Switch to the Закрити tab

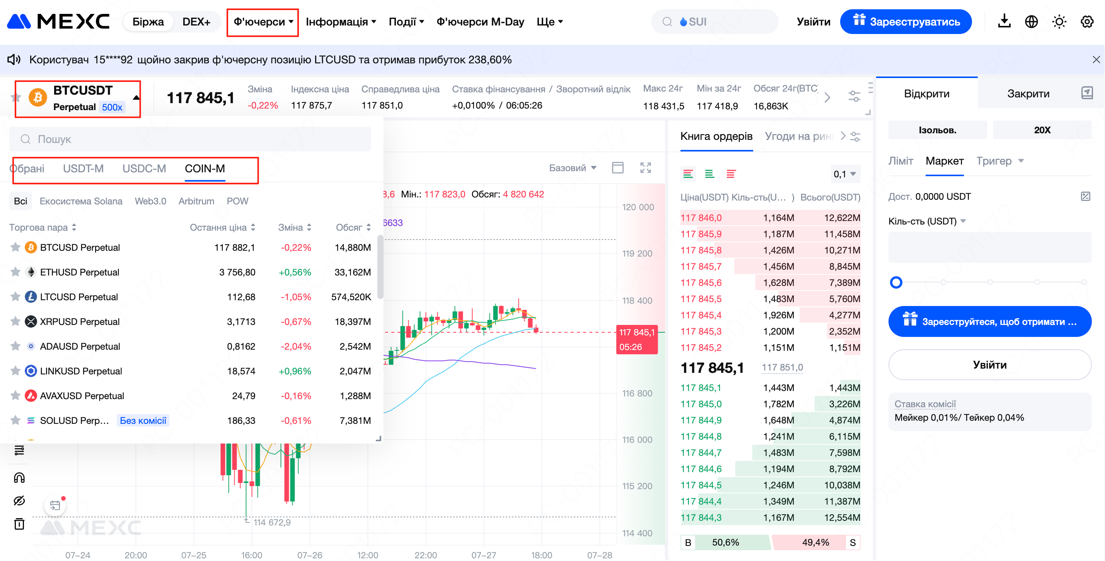(1028, 93)
